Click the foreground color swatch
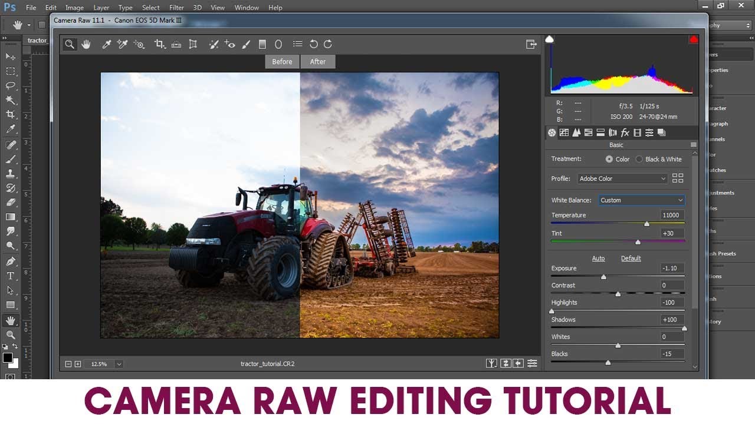This screenshot has width=755, height=424. (8, 357)
